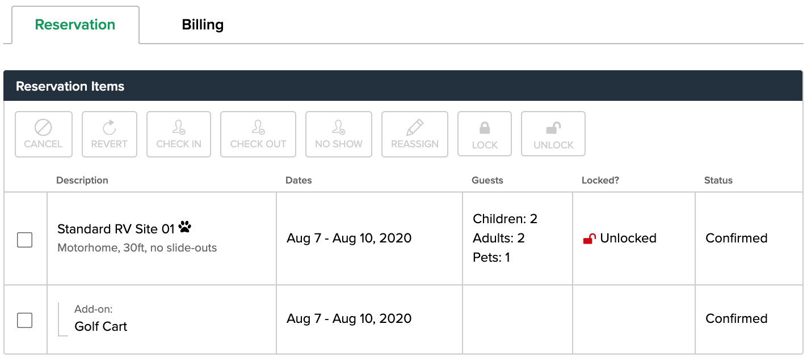Select the Reservation tab
This screenshot has width=807, height=358.
pyautogui.click(x=74, y=24)
